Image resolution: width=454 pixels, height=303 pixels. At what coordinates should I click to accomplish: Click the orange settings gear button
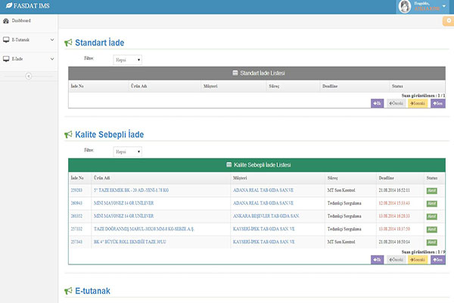pyautogui.click(x=449, y=21)
